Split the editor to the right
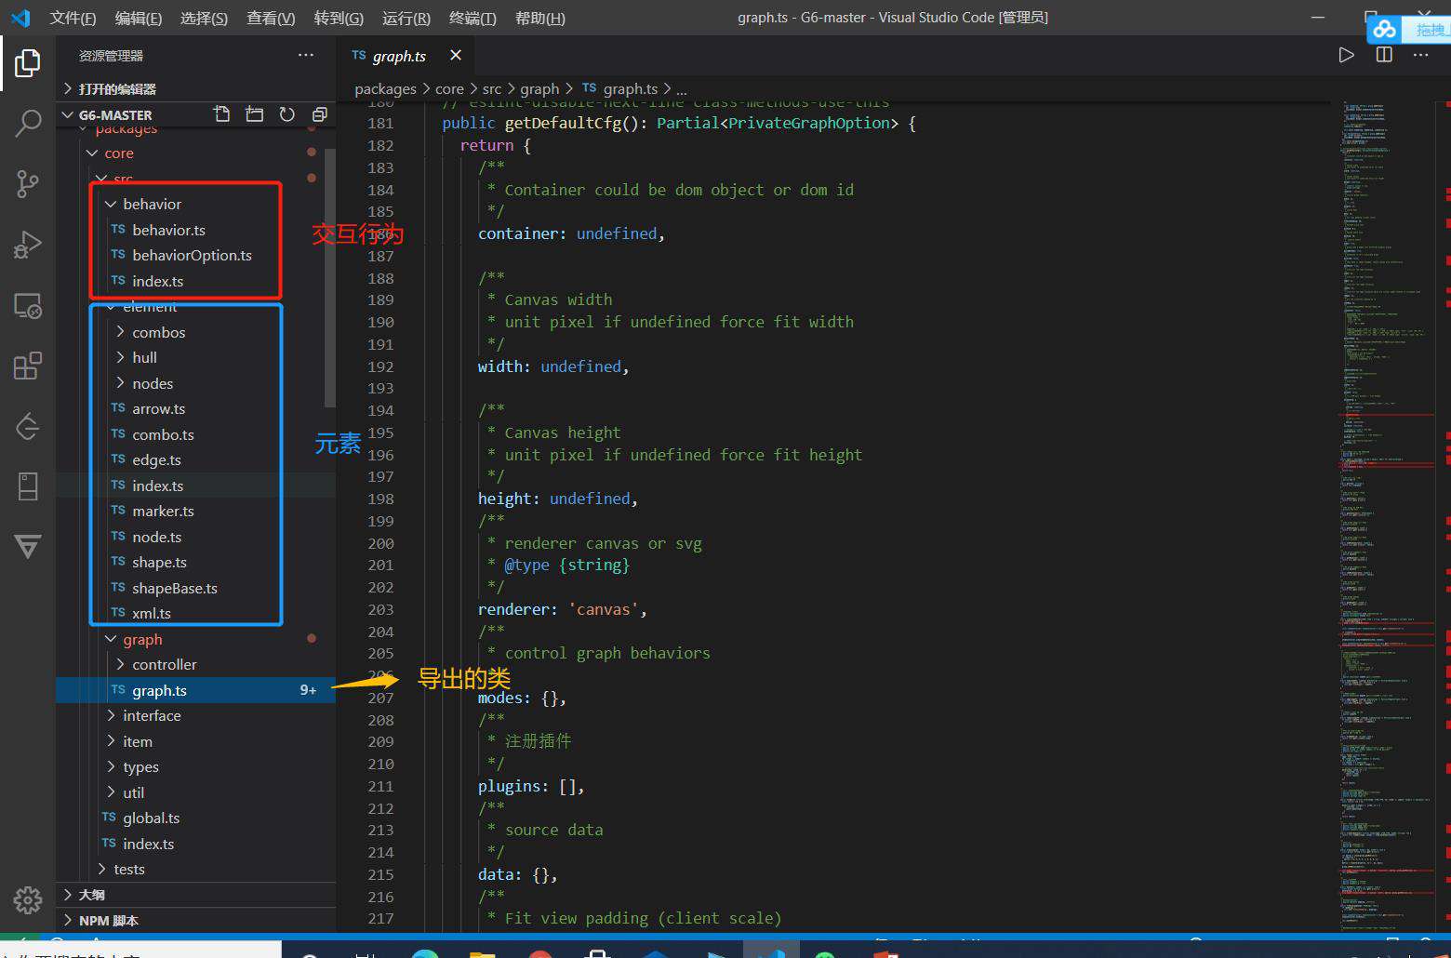The image size is (1451, 958). tap(1384, 55)
